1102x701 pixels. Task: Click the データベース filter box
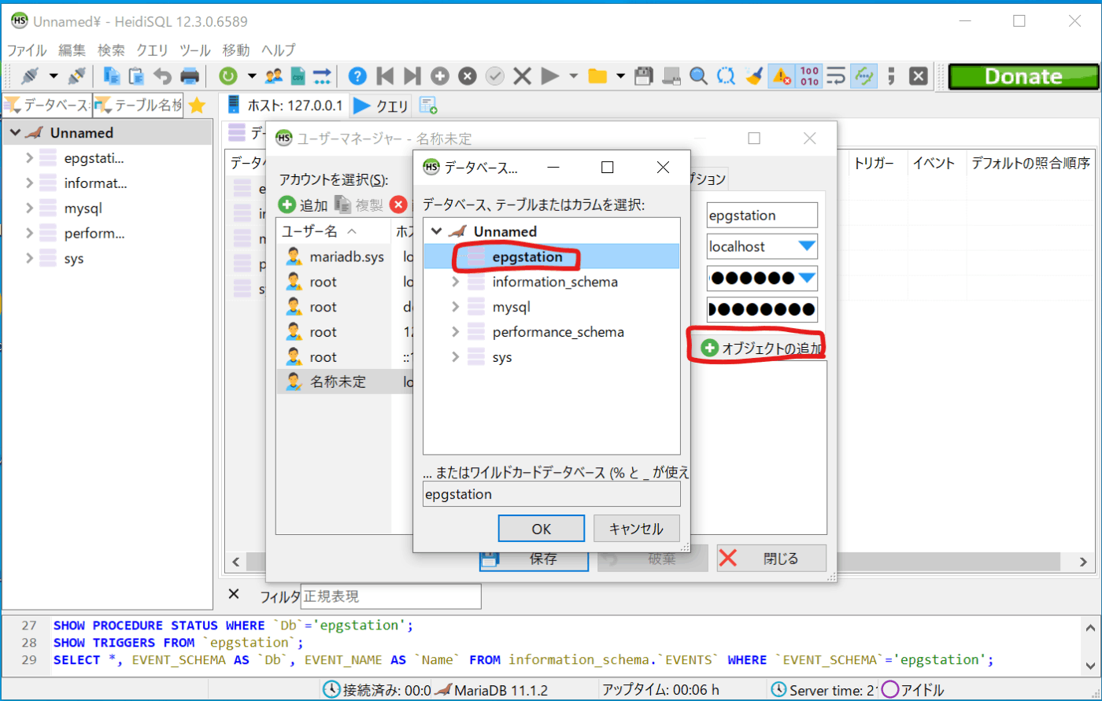click(46, 105)
